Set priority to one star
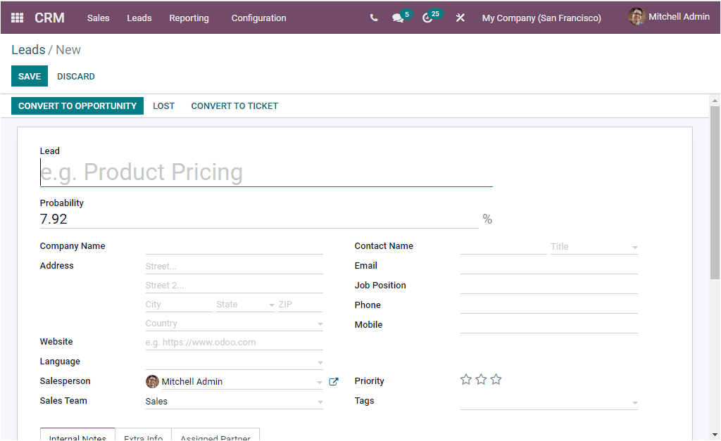The image size is (721, 441). (x=465, y=379)
